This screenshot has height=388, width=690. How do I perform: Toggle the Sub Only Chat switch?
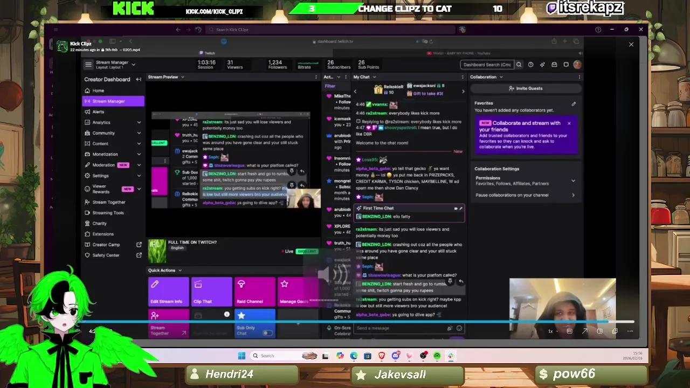(x=267, y=333)
